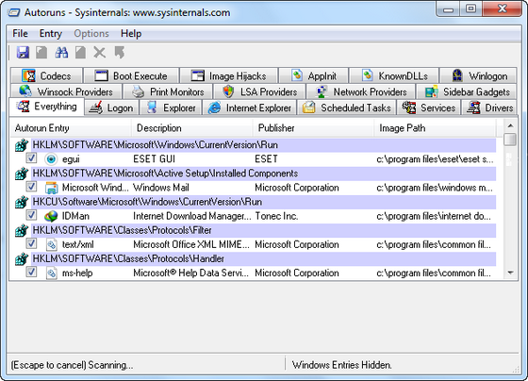Click the Autoruns title bar app icon
528x381 pixels.
(x=14, y=13)
